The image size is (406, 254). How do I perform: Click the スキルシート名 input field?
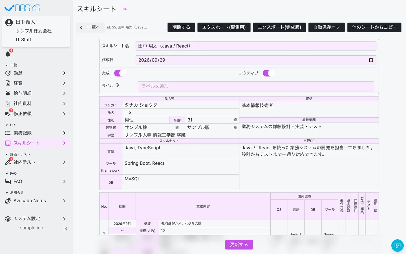(x=256, y=46)
